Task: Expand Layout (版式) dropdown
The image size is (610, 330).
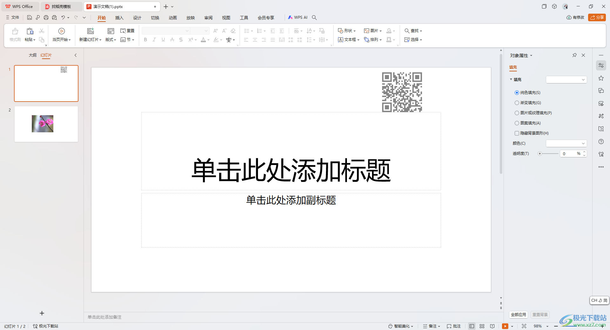Action: click(x=111, y=40)
